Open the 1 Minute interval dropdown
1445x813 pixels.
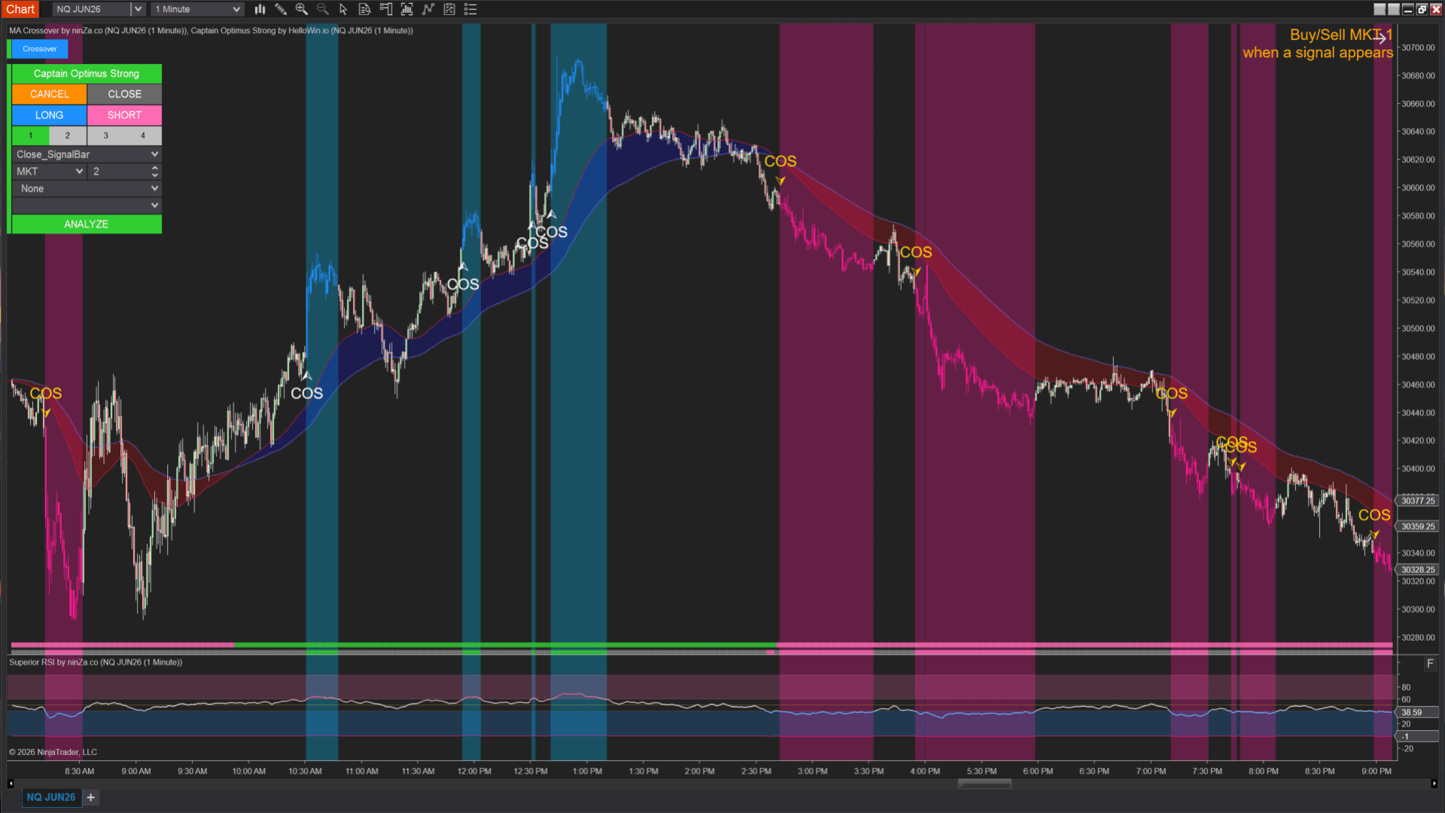coord(197,9)
